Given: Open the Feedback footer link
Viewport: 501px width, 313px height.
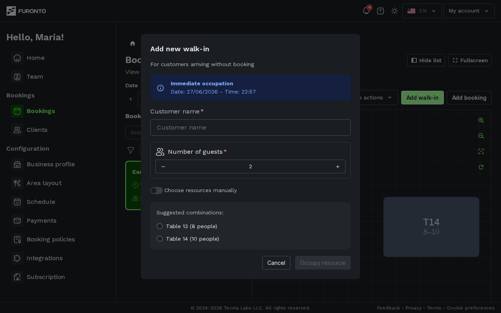Looking at the screenshot, I should click(x=388, y=308).
